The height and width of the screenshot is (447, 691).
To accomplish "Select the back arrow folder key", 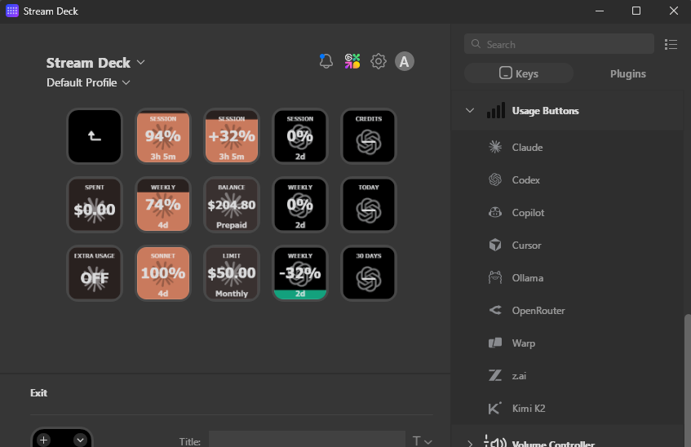I will point(95,136).
